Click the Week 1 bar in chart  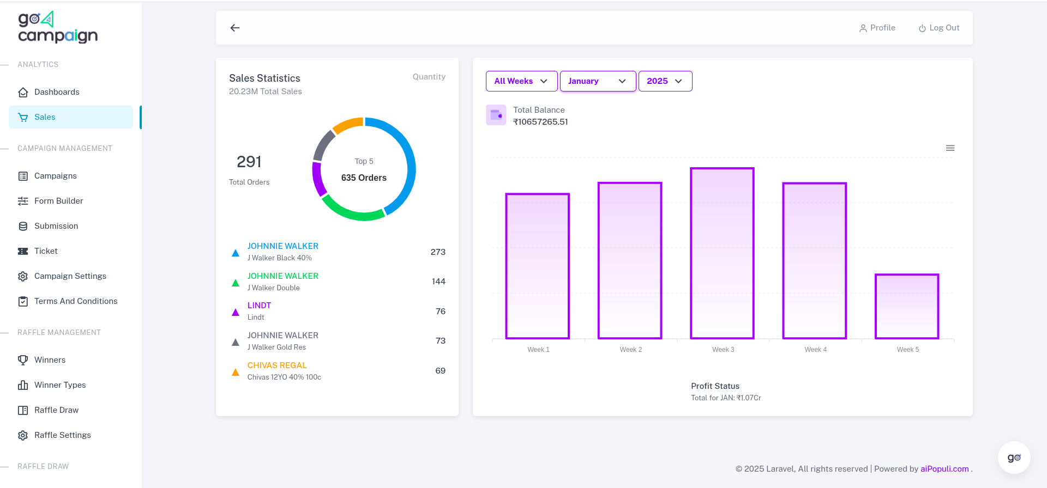tap(538, 266)
